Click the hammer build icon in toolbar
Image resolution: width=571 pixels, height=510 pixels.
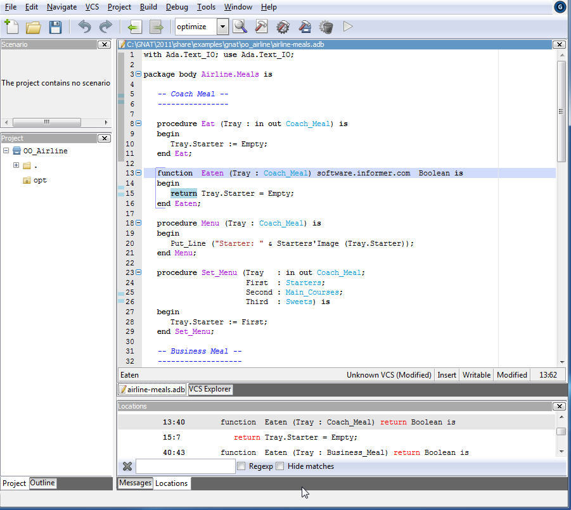point(261,27)
